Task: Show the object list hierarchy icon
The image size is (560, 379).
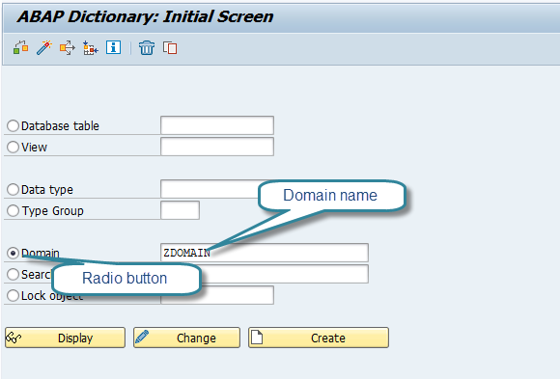Action: [x=91, y=48]
